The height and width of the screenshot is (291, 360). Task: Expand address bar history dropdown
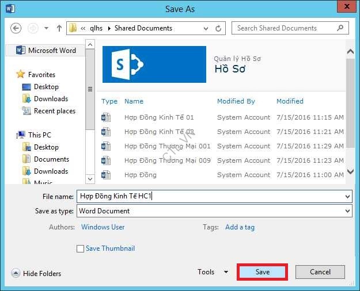tap(204, 28)
